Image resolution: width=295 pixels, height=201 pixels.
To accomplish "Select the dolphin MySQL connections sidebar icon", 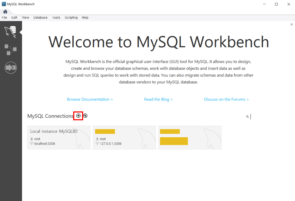I will 10,32.
